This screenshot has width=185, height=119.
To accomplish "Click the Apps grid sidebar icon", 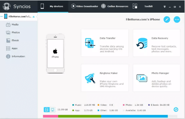I will (x=8, y=49).
